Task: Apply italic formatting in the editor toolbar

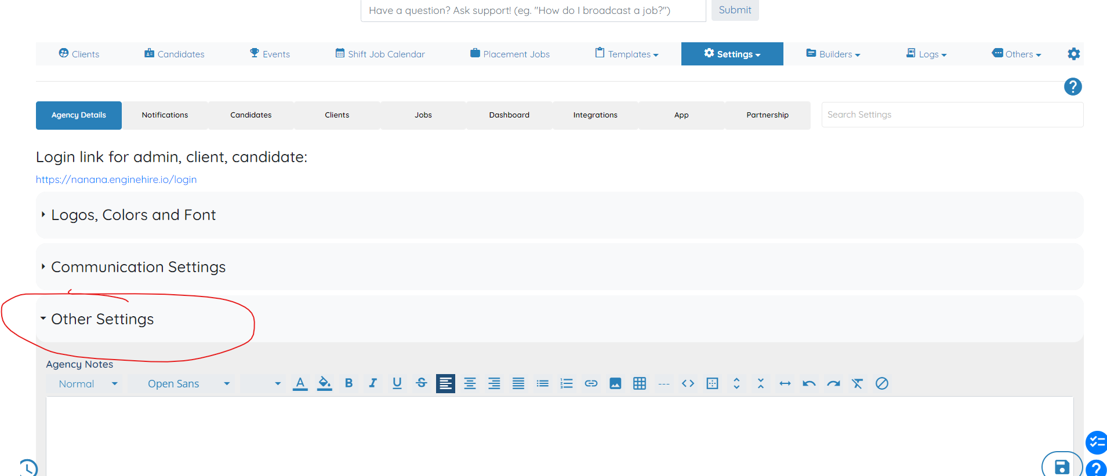Action: (373, 383)
